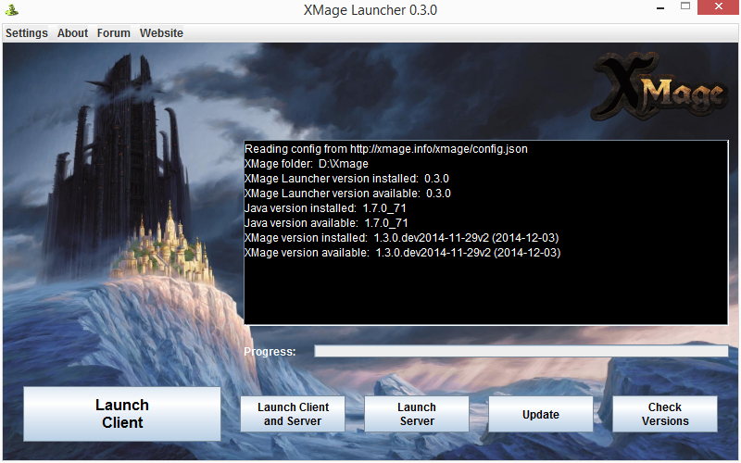Click 'XMage Launcher version available' line
Viewport: 741px width, 463px height.
tap(347, 194)
